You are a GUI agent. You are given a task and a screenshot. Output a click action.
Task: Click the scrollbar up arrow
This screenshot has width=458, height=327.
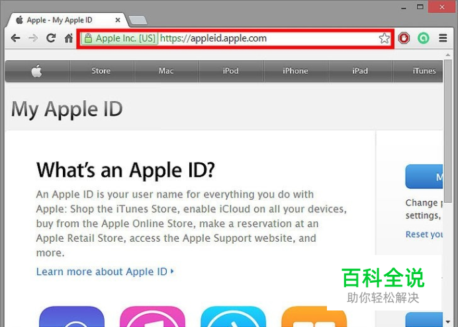pos(448,55)
